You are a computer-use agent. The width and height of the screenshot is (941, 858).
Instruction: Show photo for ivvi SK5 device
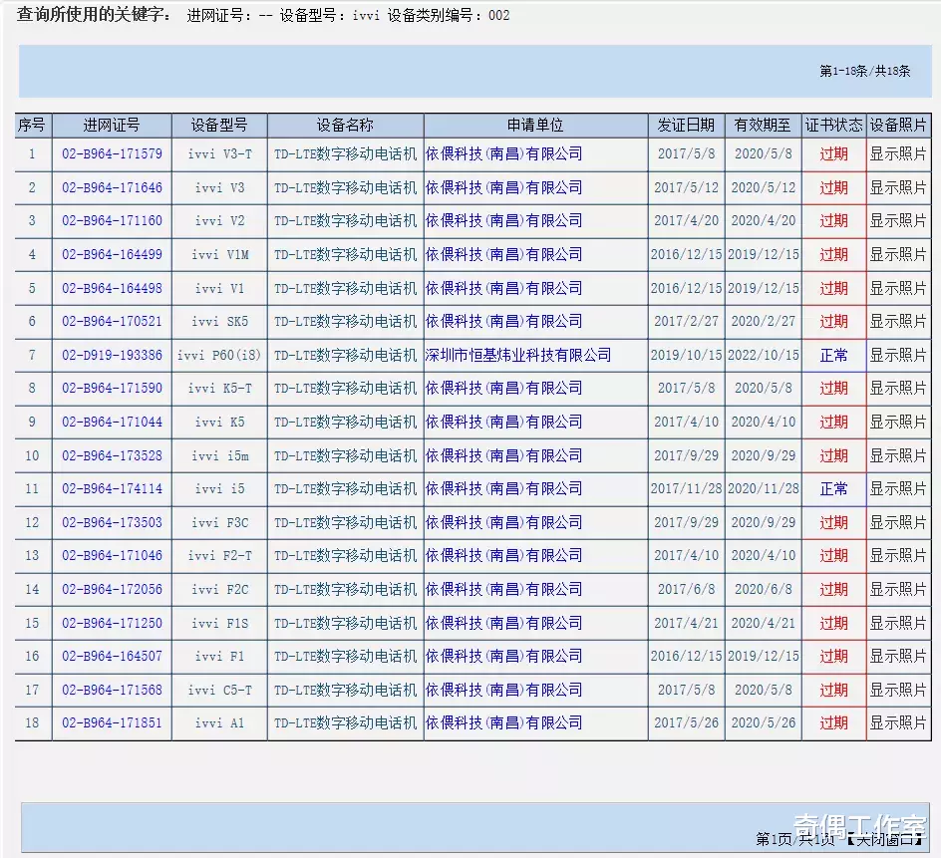898,321
